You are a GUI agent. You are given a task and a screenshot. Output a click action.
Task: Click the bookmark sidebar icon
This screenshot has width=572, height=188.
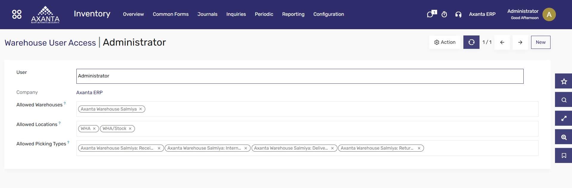[564, 156]
